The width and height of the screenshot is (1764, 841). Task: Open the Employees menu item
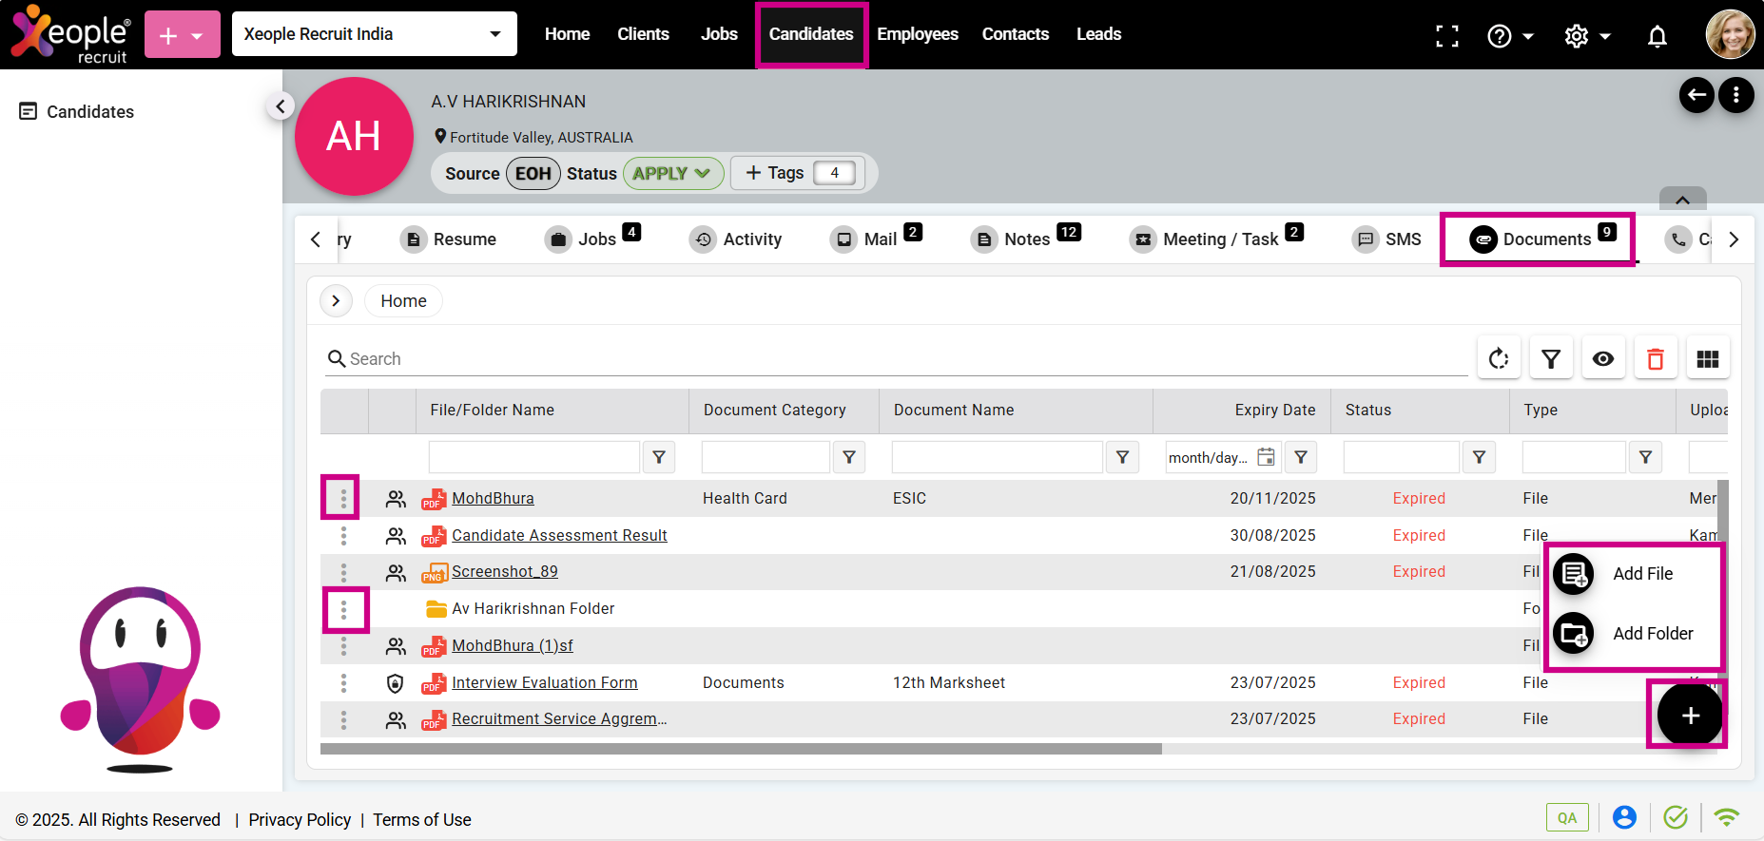pos(917,34)
